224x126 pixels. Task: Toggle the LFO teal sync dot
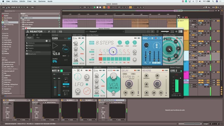point(87,84)
